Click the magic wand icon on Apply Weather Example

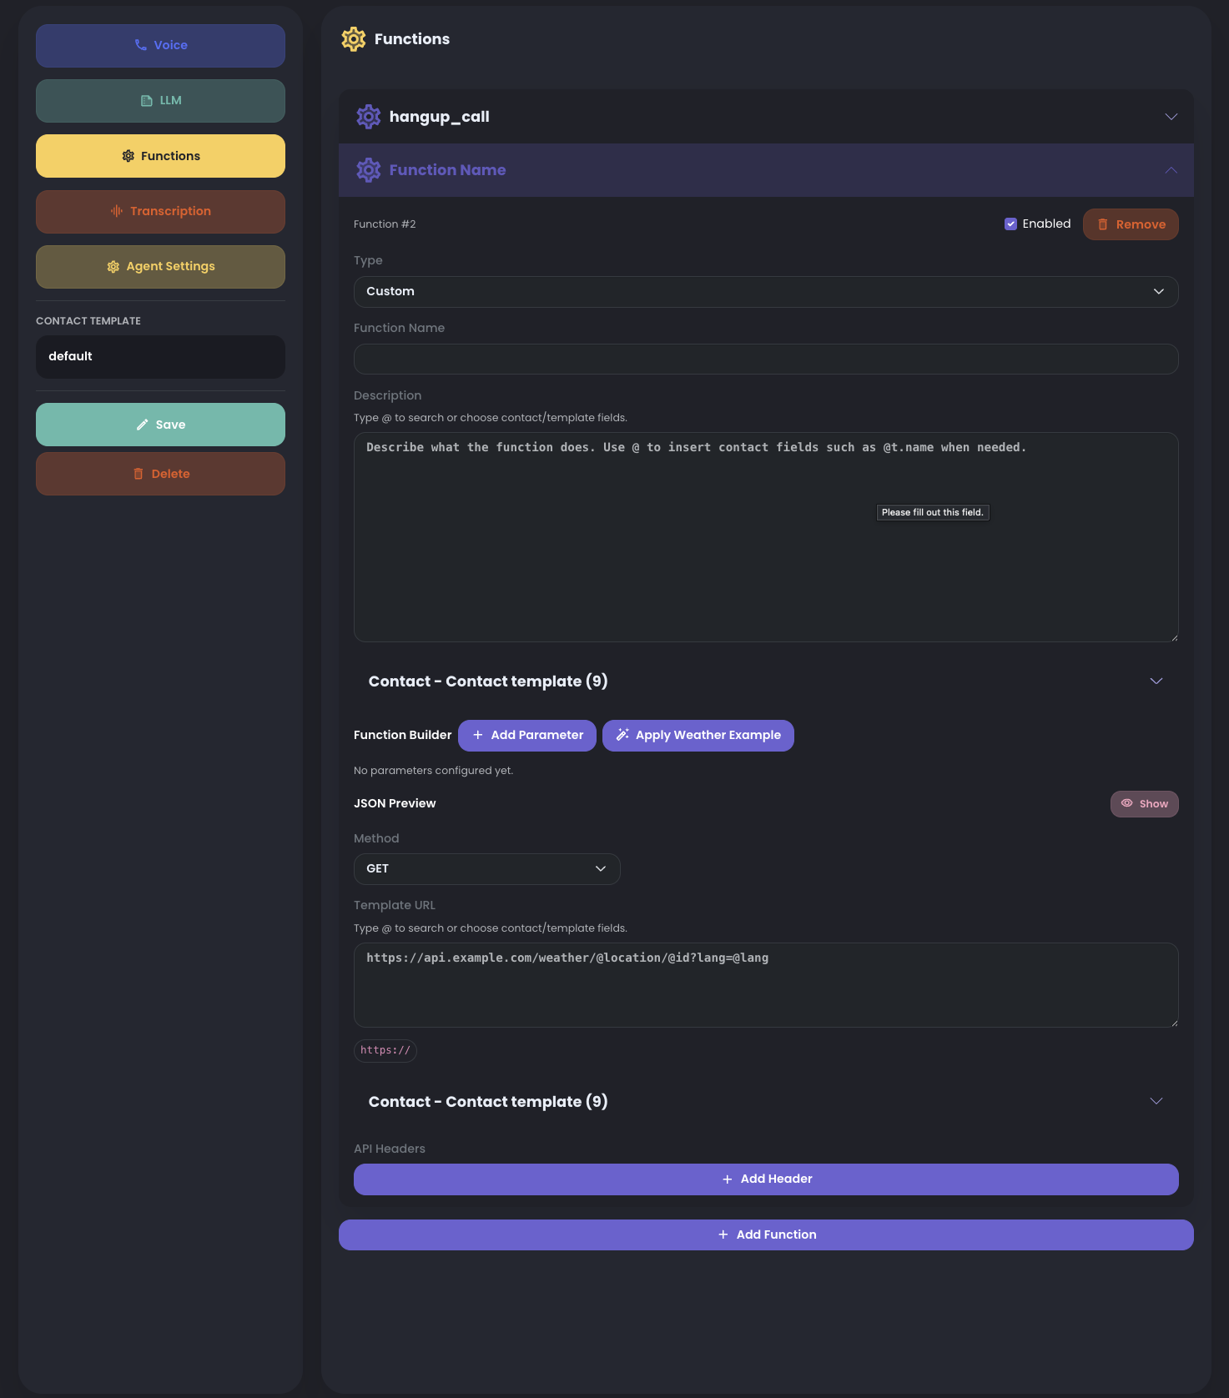(x=622, y=735)
